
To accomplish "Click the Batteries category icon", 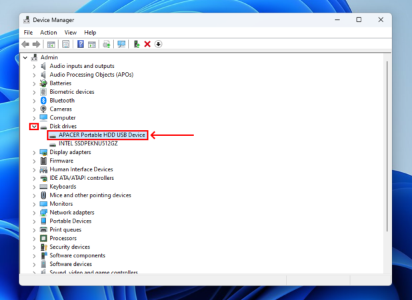I will (x=43, y=83).
